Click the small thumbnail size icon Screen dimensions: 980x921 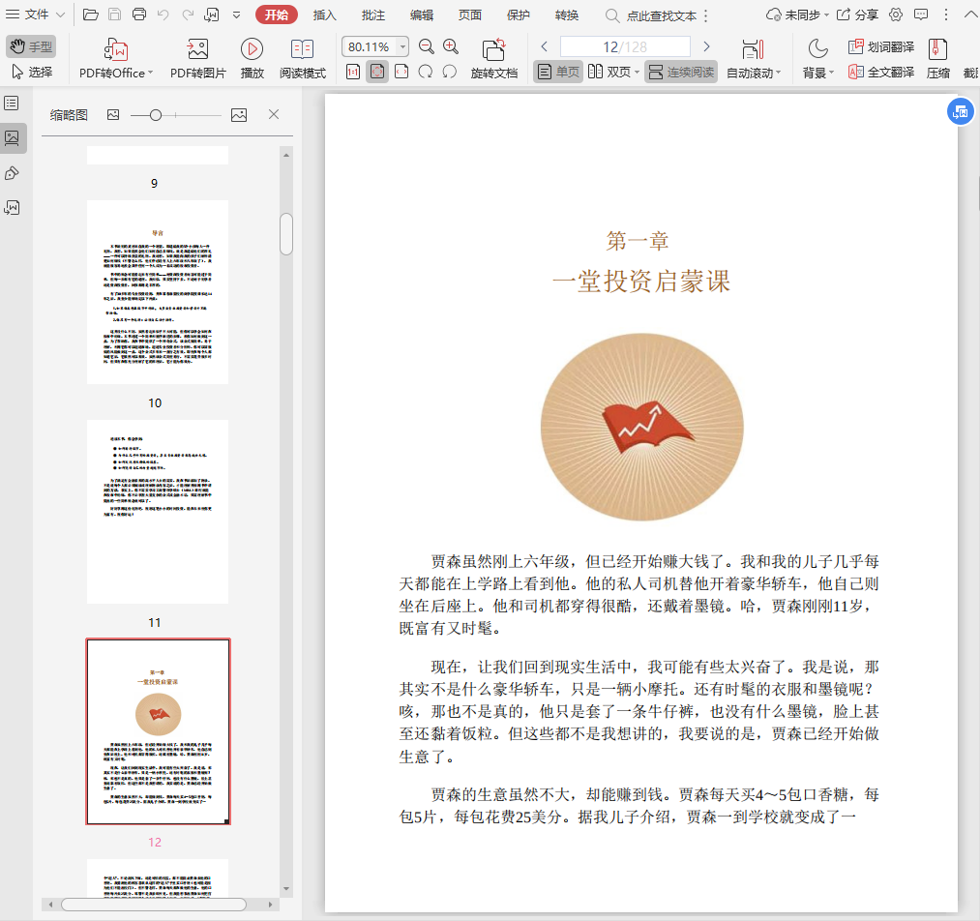point(113,115)
